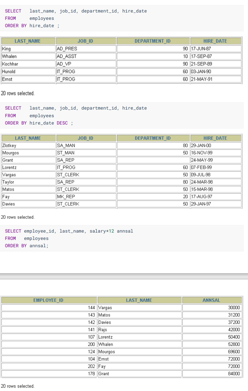
Task: Select the Taylor last name cell
Action: tap(28, 182)
